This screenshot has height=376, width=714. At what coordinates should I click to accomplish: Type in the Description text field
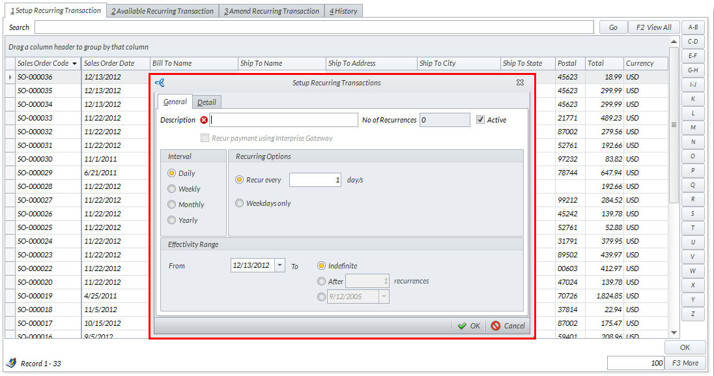point(284,120)
